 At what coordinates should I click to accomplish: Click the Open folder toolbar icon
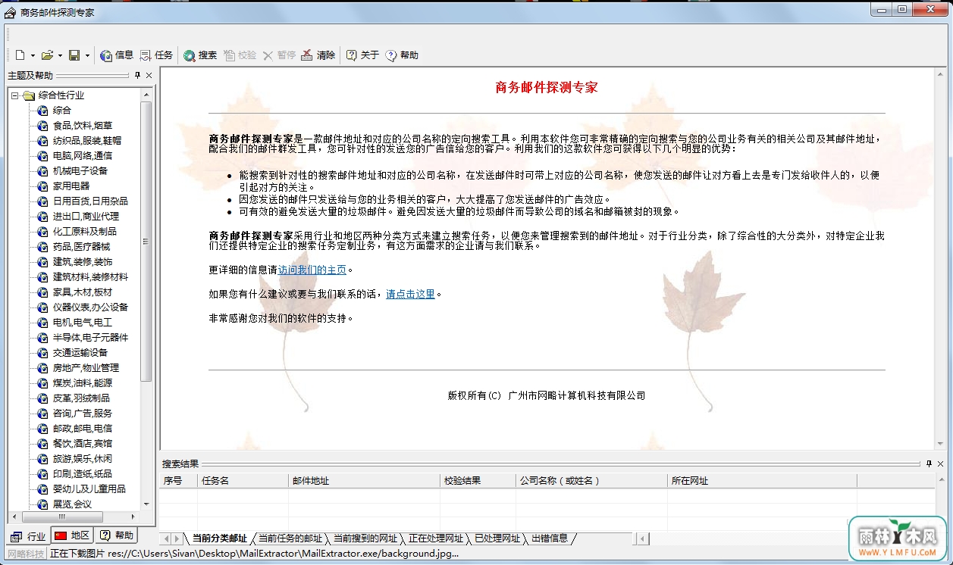point(47,55)
